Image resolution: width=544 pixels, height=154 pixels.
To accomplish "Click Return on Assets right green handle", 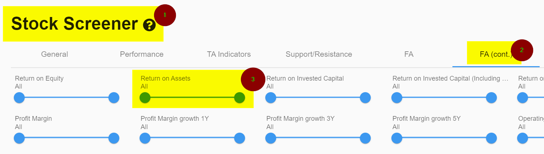I will point(239,98).
